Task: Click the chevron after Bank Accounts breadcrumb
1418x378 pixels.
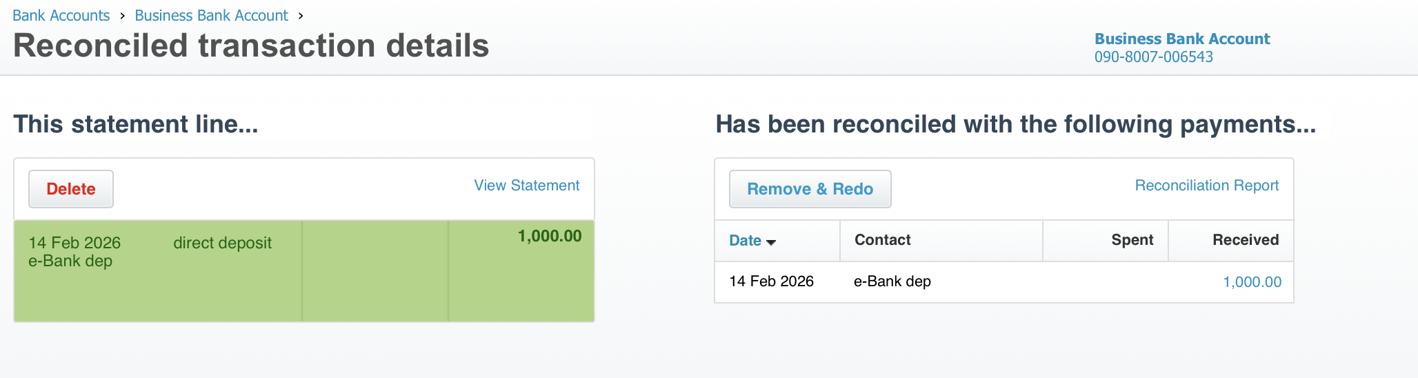Action: pos(122,16)
